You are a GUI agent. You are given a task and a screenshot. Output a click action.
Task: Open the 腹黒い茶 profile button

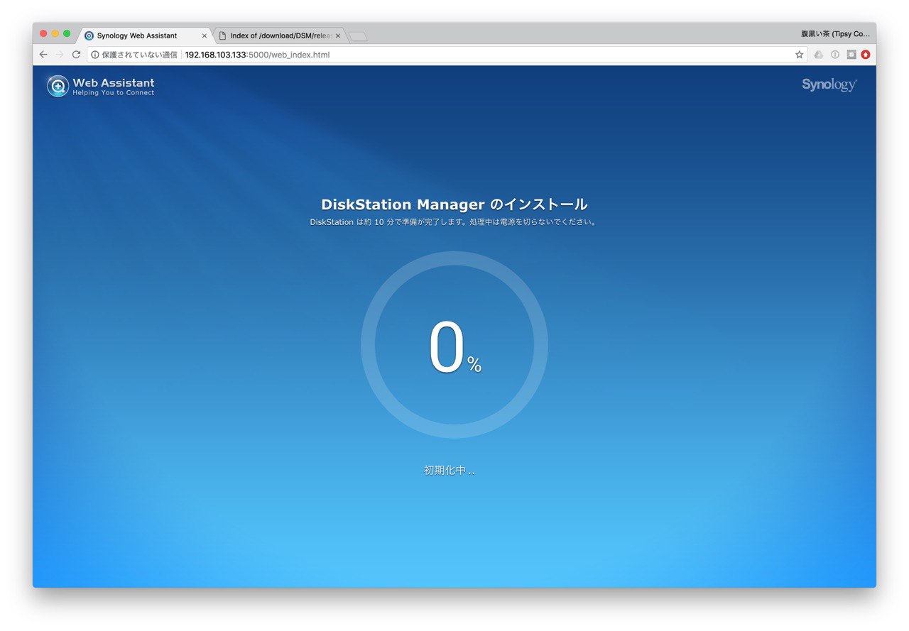pyautogui.click(x=835, y=33)
